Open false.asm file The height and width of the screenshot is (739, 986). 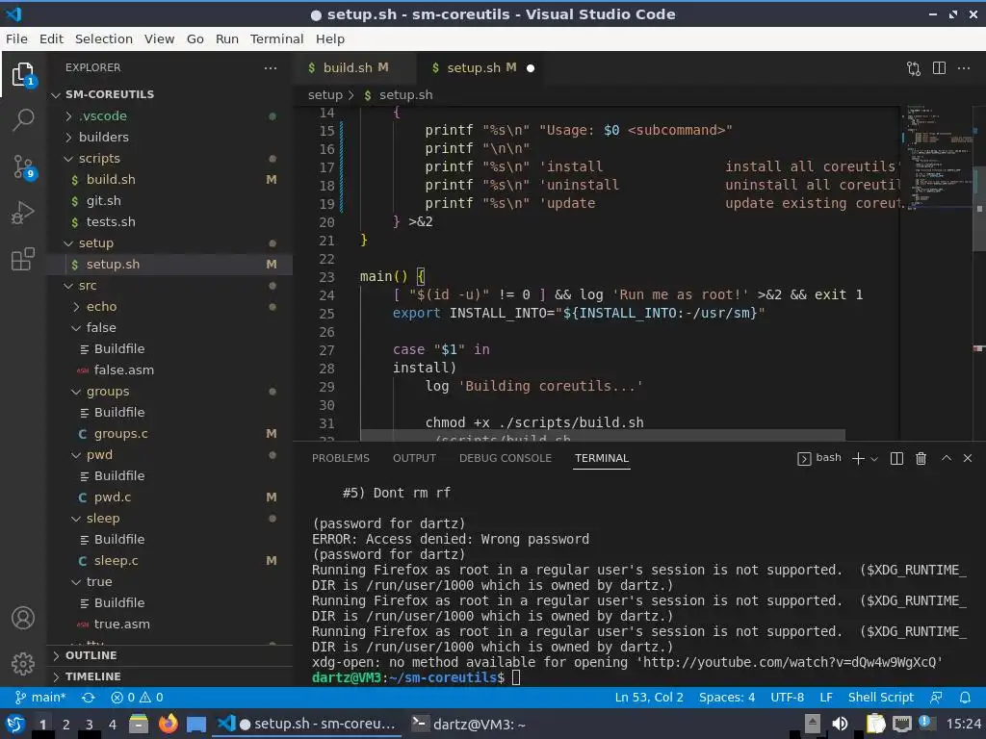pyautogui.click(x=124, y=369)
